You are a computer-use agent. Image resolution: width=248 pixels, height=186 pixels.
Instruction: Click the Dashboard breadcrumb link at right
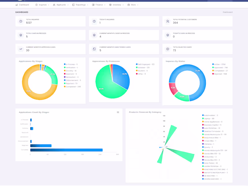(x=228, y=12)
